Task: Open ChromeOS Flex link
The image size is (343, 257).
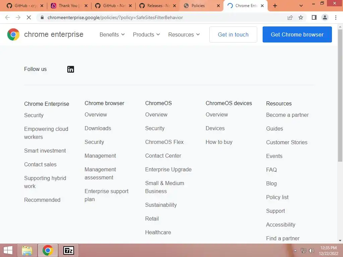Action: point(164,142)
